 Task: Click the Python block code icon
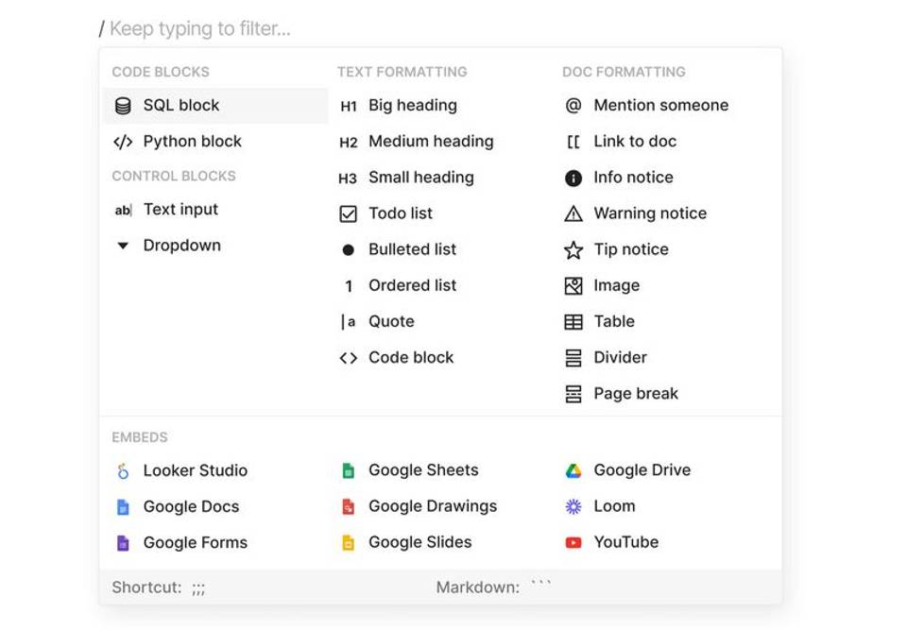pyautogui.click(x=123, y=142)
